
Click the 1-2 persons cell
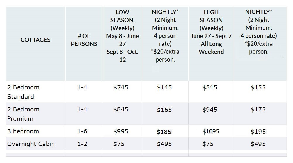click(x=82, y=144)
